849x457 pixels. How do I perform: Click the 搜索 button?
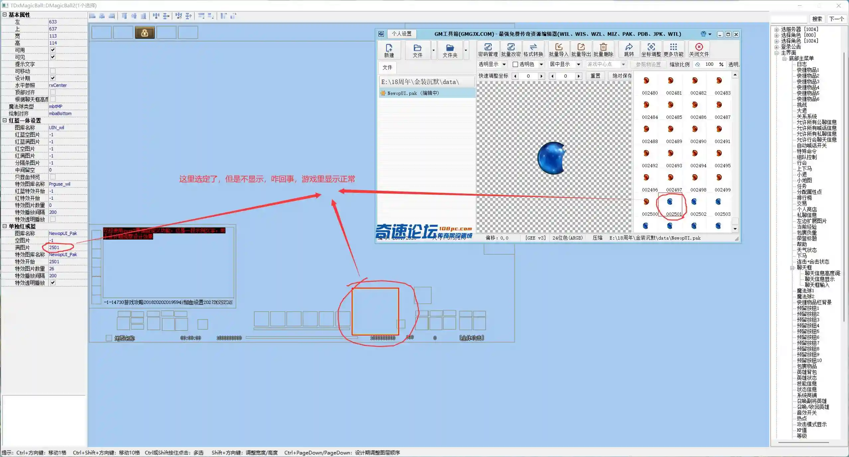[817, 19]
